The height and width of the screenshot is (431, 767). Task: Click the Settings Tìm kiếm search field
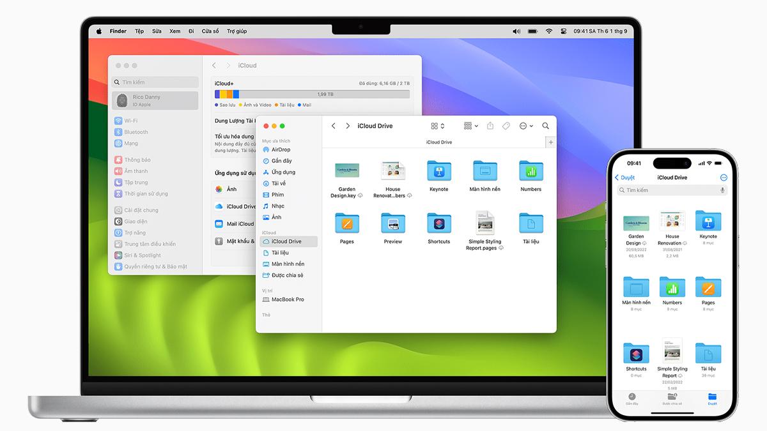(155, 82)
